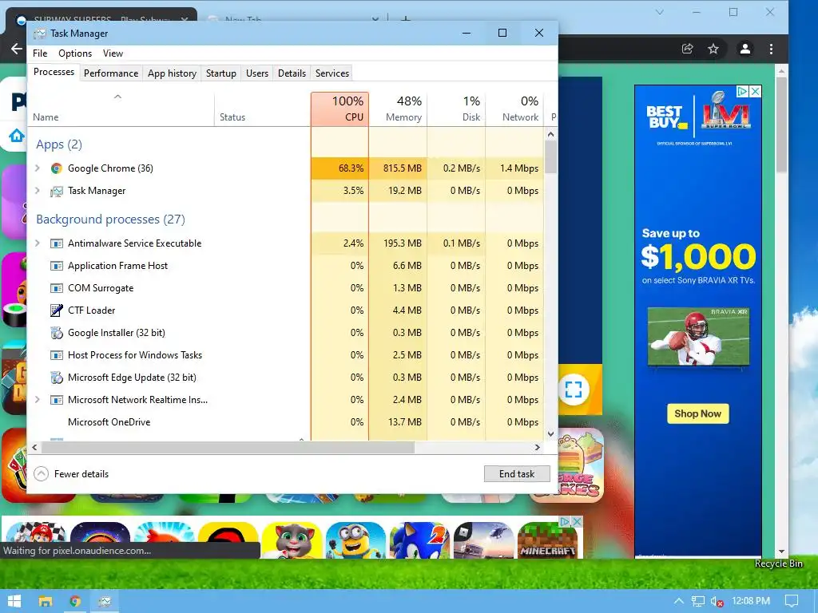Click the Google Chrome process icon

point(57,168)
